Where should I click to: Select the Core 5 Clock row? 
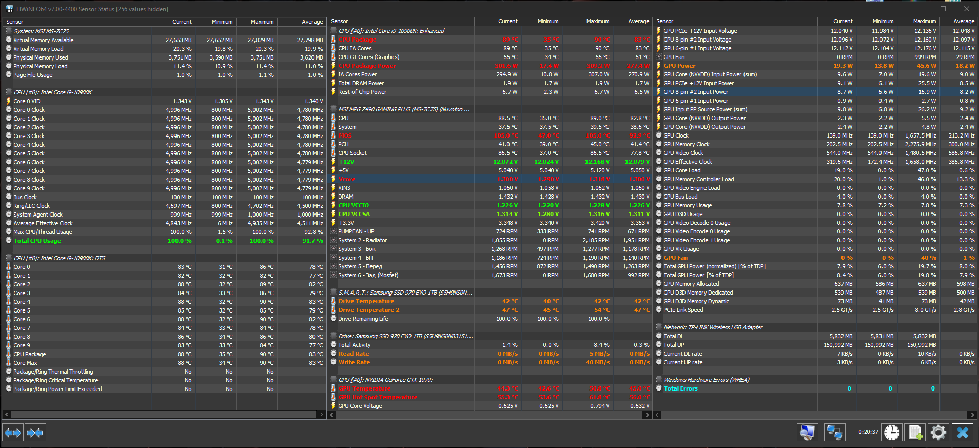165,153
